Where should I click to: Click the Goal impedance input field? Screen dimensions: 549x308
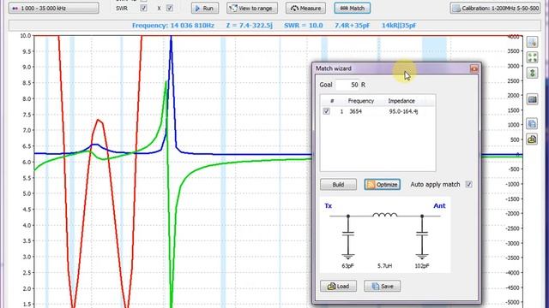coord(347,85)
